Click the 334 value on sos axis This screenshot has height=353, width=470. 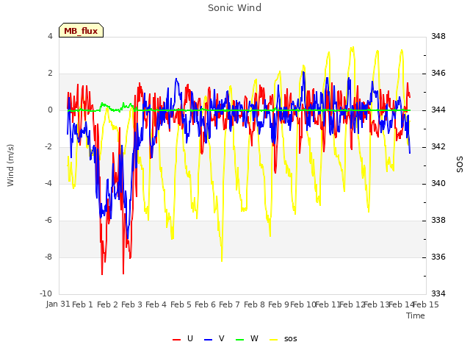coord(438,293)
